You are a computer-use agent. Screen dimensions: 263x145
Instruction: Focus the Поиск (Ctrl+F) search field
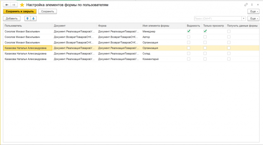pyautogui.click(x=218, y=18)
